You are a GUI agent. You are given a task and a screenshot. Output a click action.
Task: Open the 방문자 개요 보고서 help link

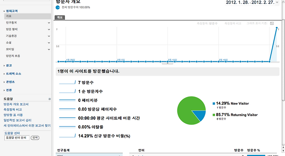(x=16, y=104)
